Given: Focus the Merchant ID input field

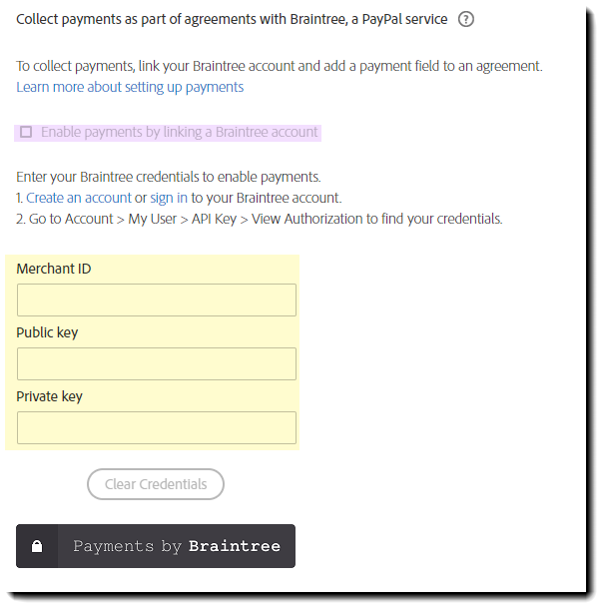Looking at the screenshot, I should point(157,300).
